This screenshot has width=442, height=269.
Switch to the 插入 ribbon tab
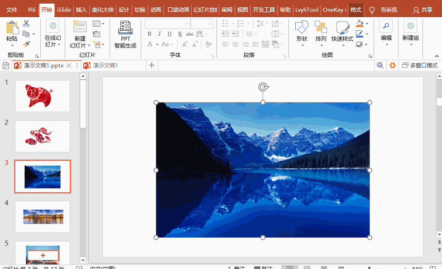(81, 10)
